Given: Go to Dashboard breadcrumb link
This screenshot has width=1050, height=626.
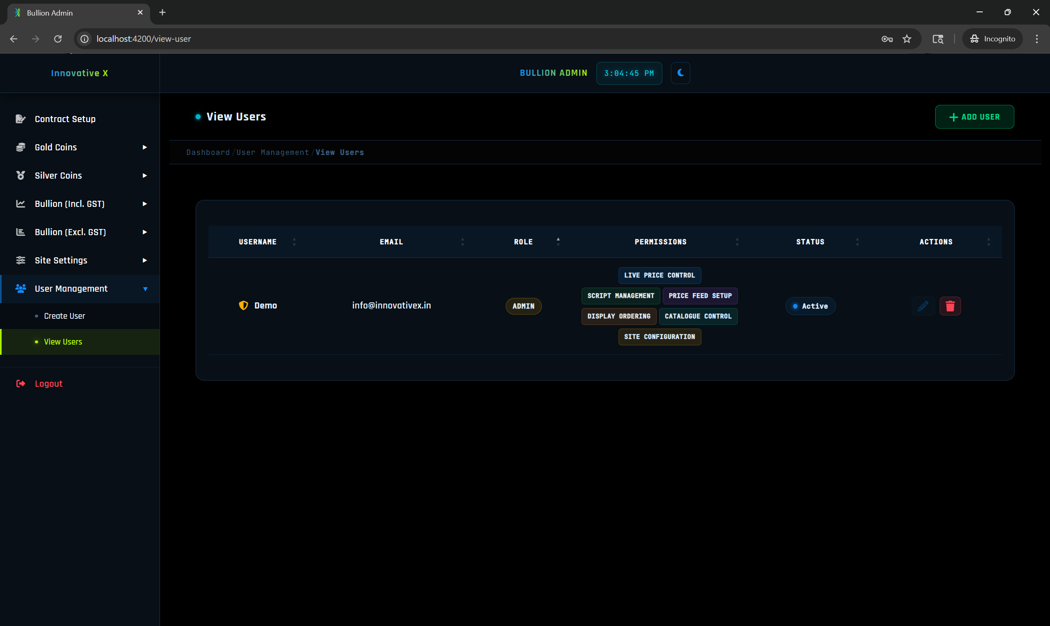Looking at the screenshot, I should [x=208, y=152].
